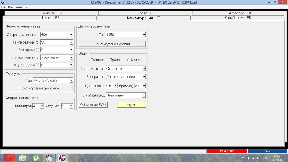Open gas level sensor type 1050 dropdown
288x162 pixels.
144,34
